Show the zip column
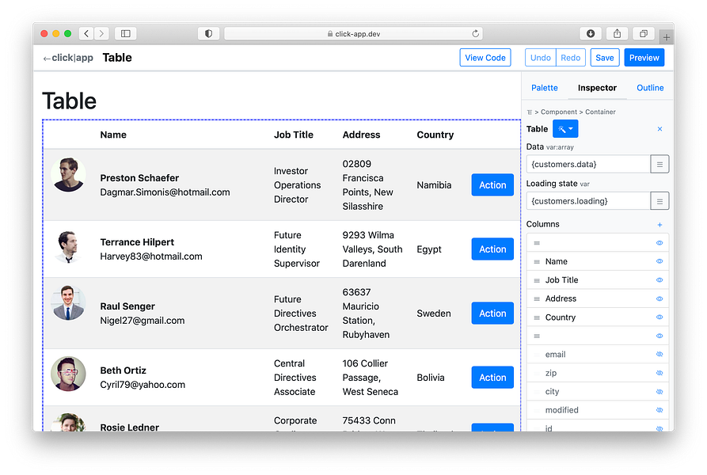Image resolution: width=707 pixels, height=475 pixels. click(x=659, y=373)
